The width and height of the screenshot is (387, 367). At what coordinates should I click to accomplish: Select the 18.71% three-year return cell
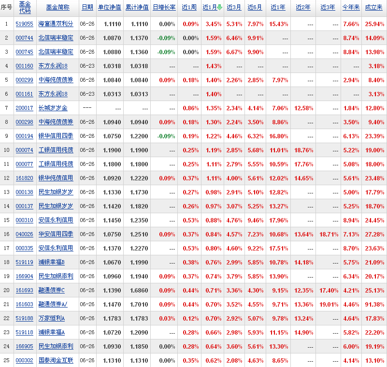click(x=329, y=235)
